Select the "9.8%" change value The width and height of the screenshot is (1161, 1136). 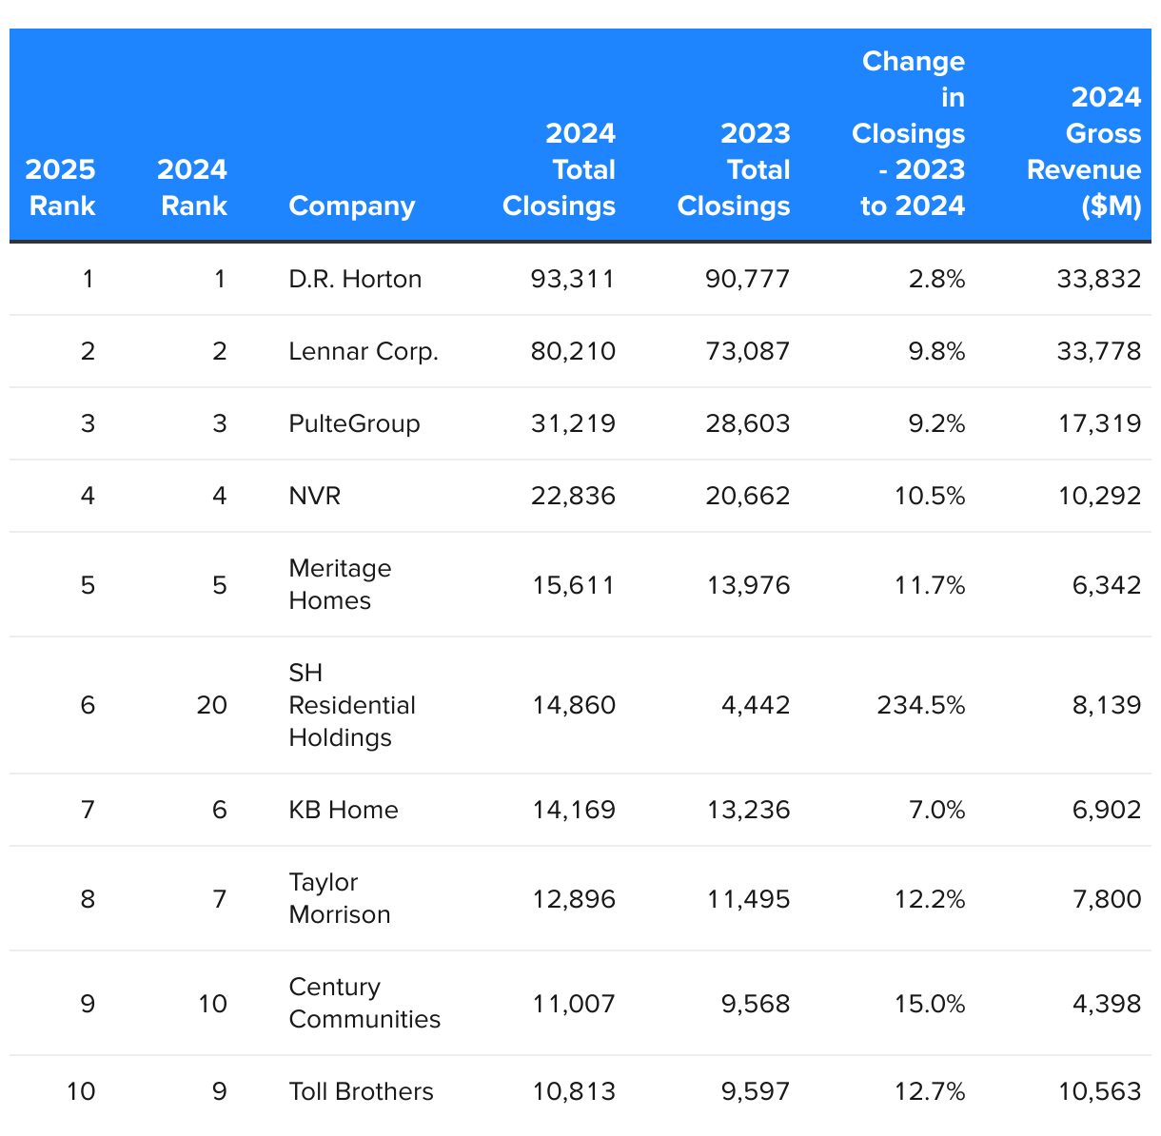coord(937,351)
